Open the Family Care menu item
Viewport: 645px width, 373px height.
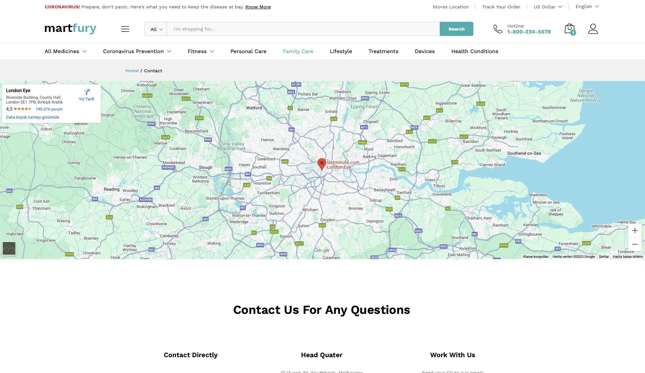point(298,51)
